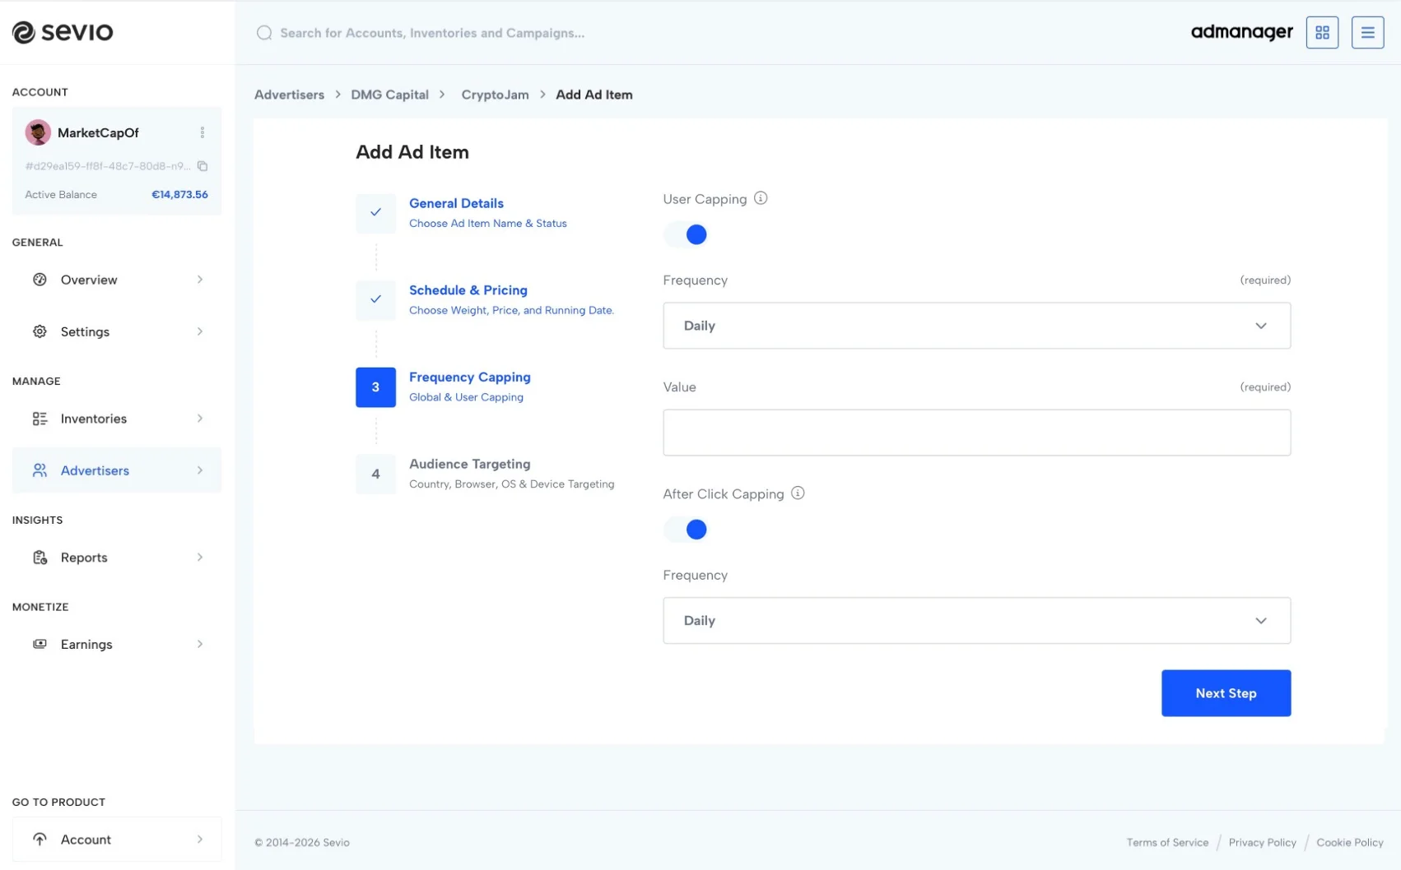Focus the Value input field
This screenshot has height=870, width=1401.
click(976, 433)
